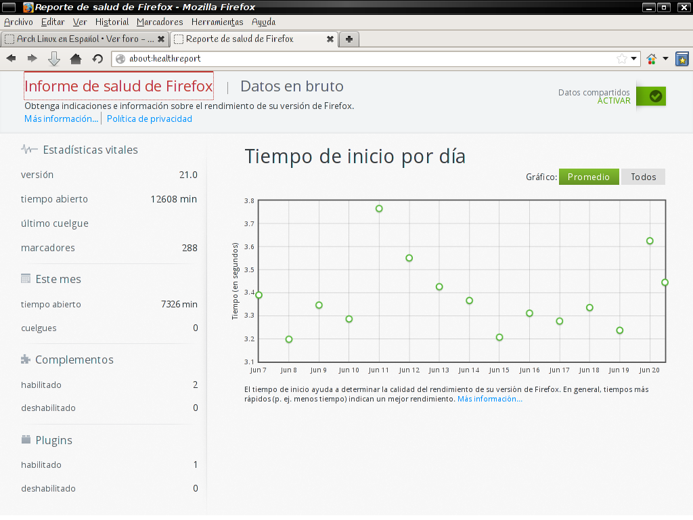Screen dimensions: 693x520
Task: Open Más información link under the header
Action: point(61,118)
